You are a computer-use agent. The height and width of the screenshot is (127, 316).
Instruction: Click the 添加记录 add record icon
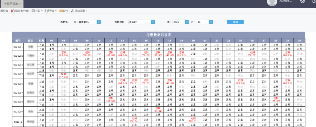coord(73,11)
